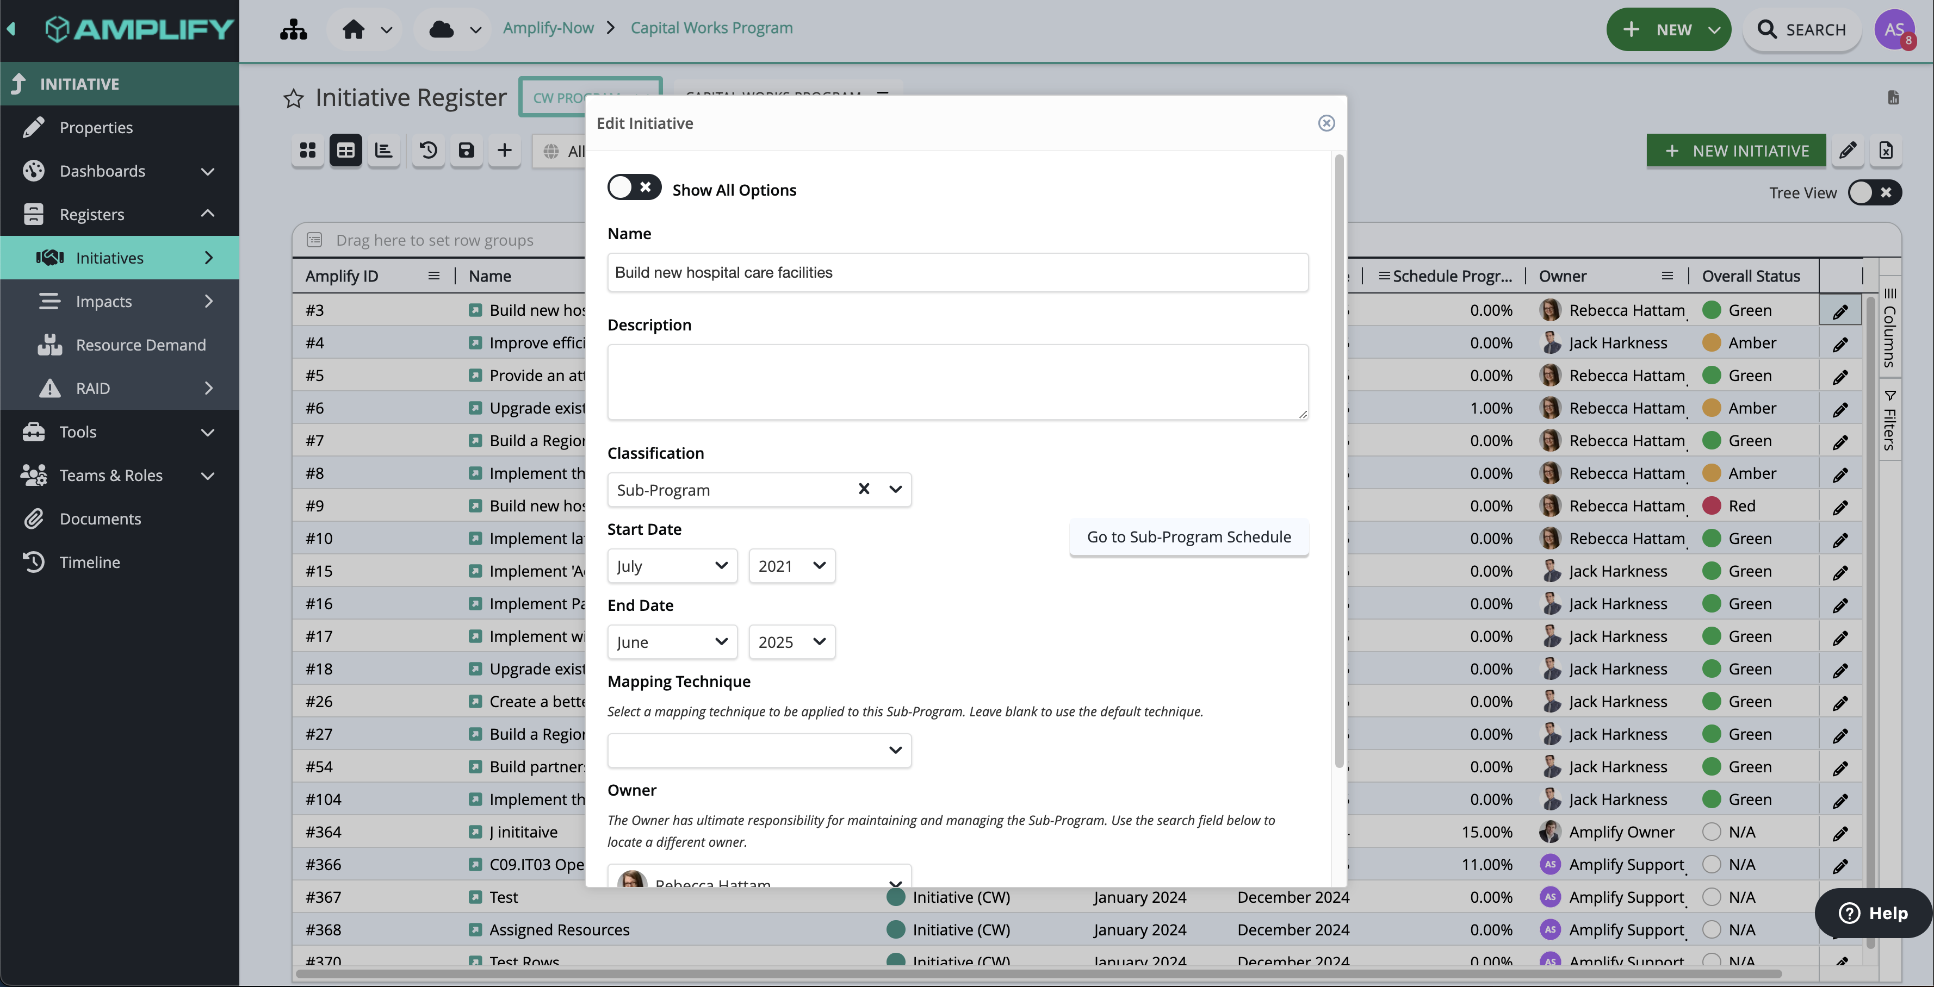Select Initiatives in the sidebar
The height and width of the screenshot is (987, 1934).
pyautogui.click(x=120, y=258)
